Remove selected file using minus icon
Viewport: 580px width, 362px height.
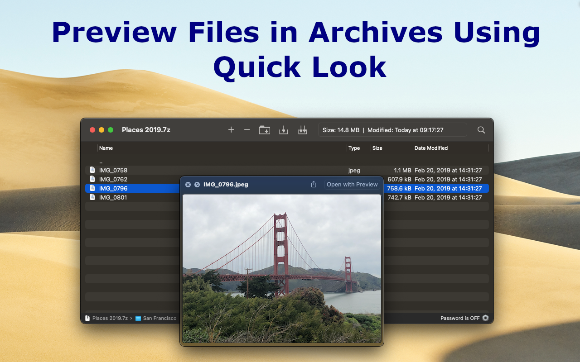247,130
